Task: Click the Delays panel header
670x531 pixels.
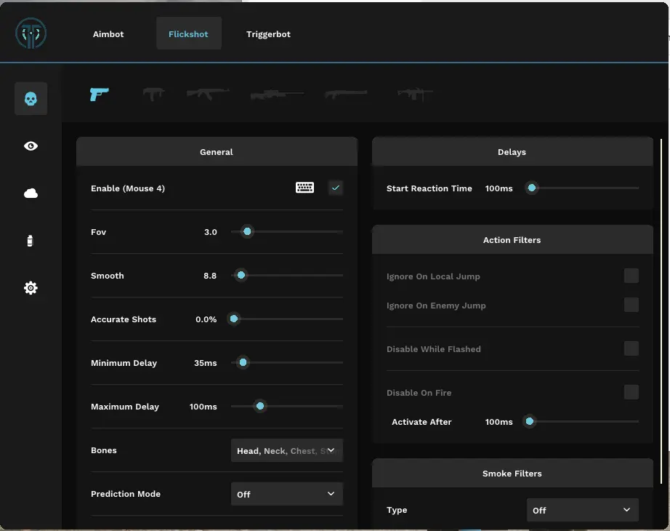Action: 512,151
